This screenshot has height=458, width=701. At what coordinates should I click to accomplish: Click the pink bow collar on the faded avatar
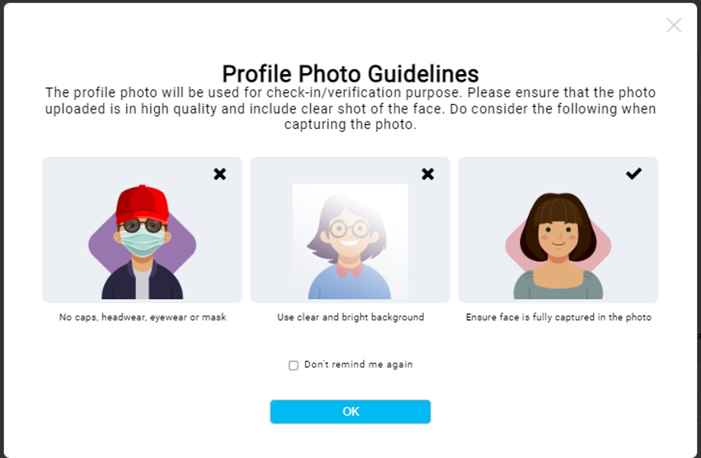(350, 270)
